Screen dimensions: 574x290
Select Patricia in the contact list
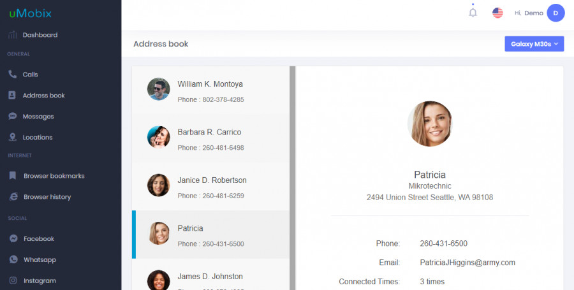pyautogui.click(x=210, y=235)
